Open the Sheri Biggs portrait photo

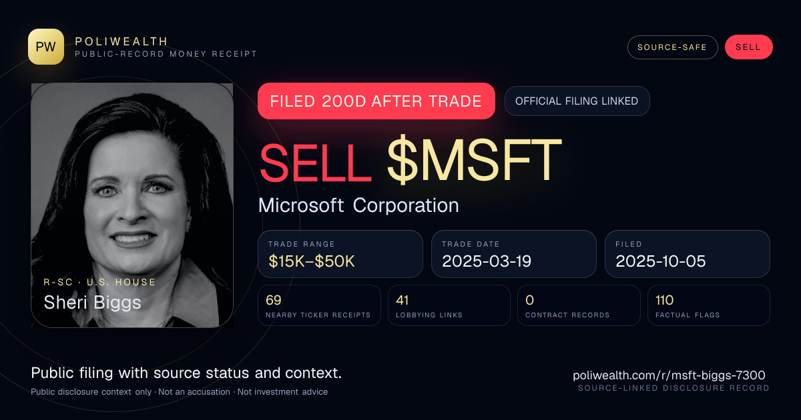[x=132, y=205]
